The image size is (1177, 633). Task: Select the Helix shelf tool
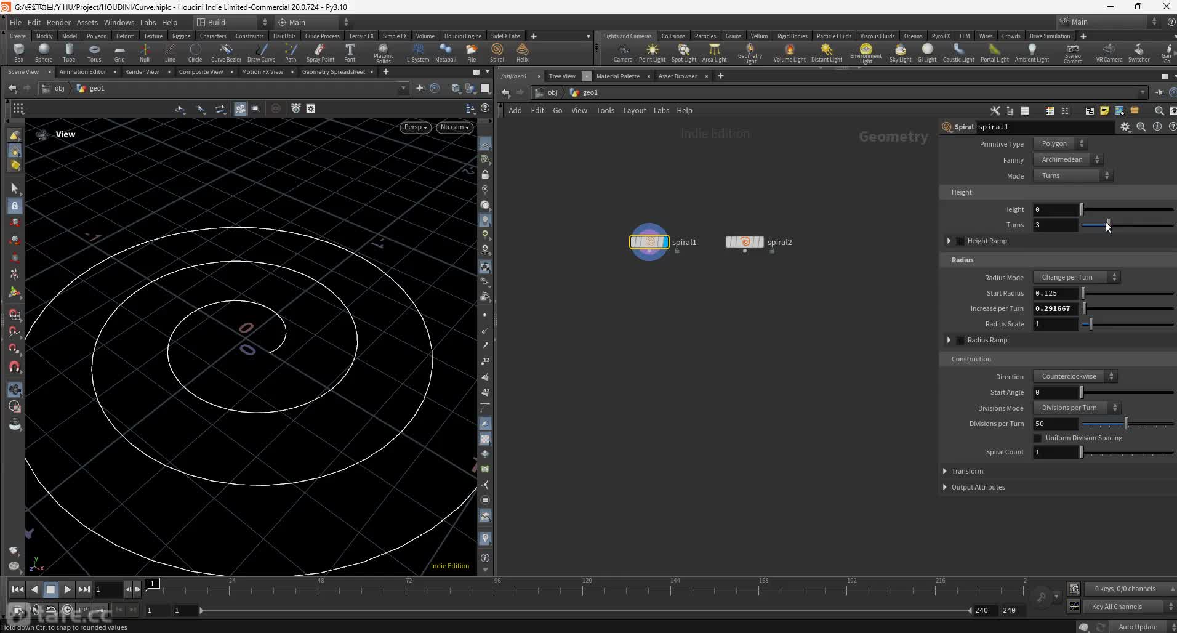tap(523, 53)
